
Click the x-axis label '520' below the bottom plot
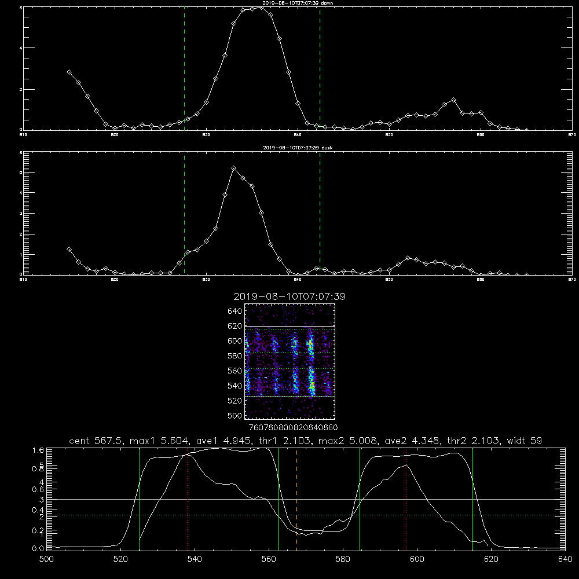120,559
